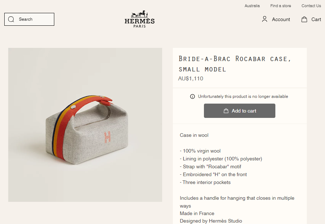Open the Cart text link
Image resolution: width=325 pixels, height=224 pixels.
pyautogui.click(x=316, y=19)
